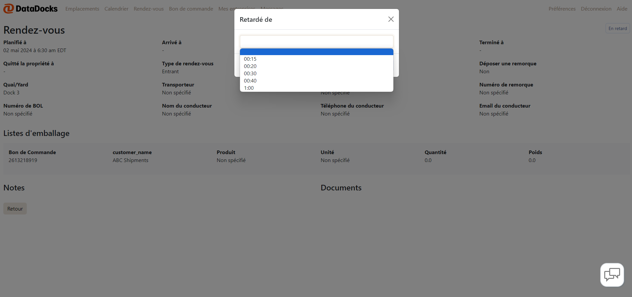The width and height of the screenshot is (632, 297).
Task: Select the 00:20 delay option
Action: tap(316, 66)
